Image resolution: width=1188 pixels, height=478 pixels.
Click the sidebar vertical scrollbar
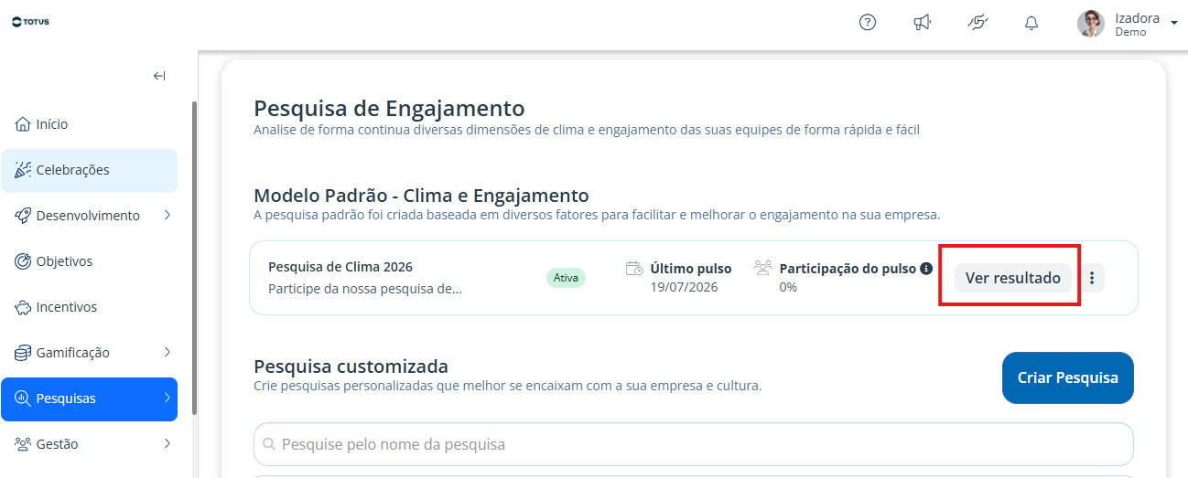(193, 258)
